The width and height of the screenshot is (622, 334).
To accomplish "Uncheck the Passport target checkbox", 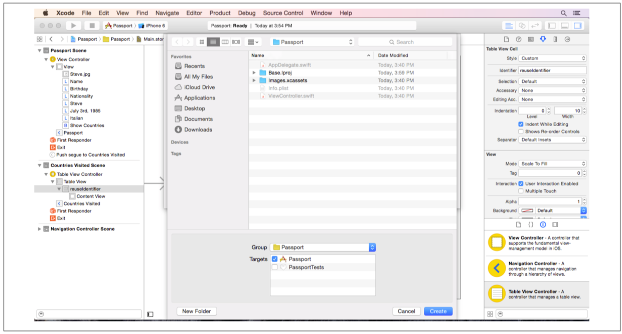I will coord(274,259).
